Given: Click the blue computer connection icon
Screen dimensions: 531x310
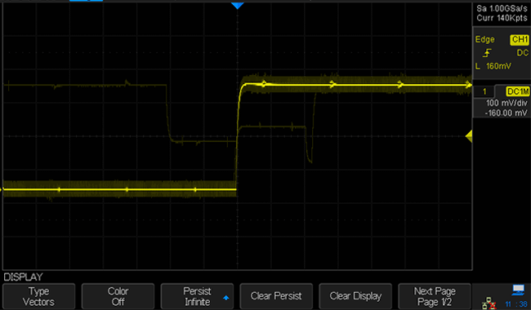Looking at the screenshot, I should pyautogui.click(x=518, y=290).
